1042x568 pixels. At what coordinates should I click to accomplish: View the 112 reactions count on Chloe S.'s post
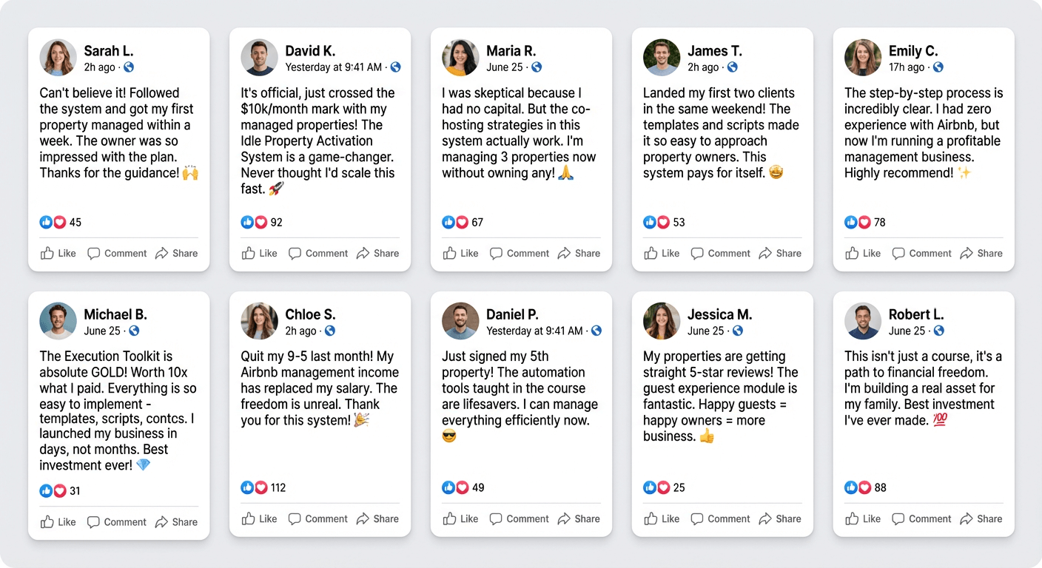pyautogui.click(x=278, y=487)
